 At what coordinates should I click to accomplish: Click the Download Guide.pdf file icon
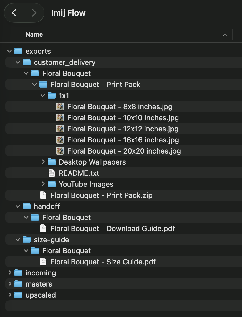[43, 228]
